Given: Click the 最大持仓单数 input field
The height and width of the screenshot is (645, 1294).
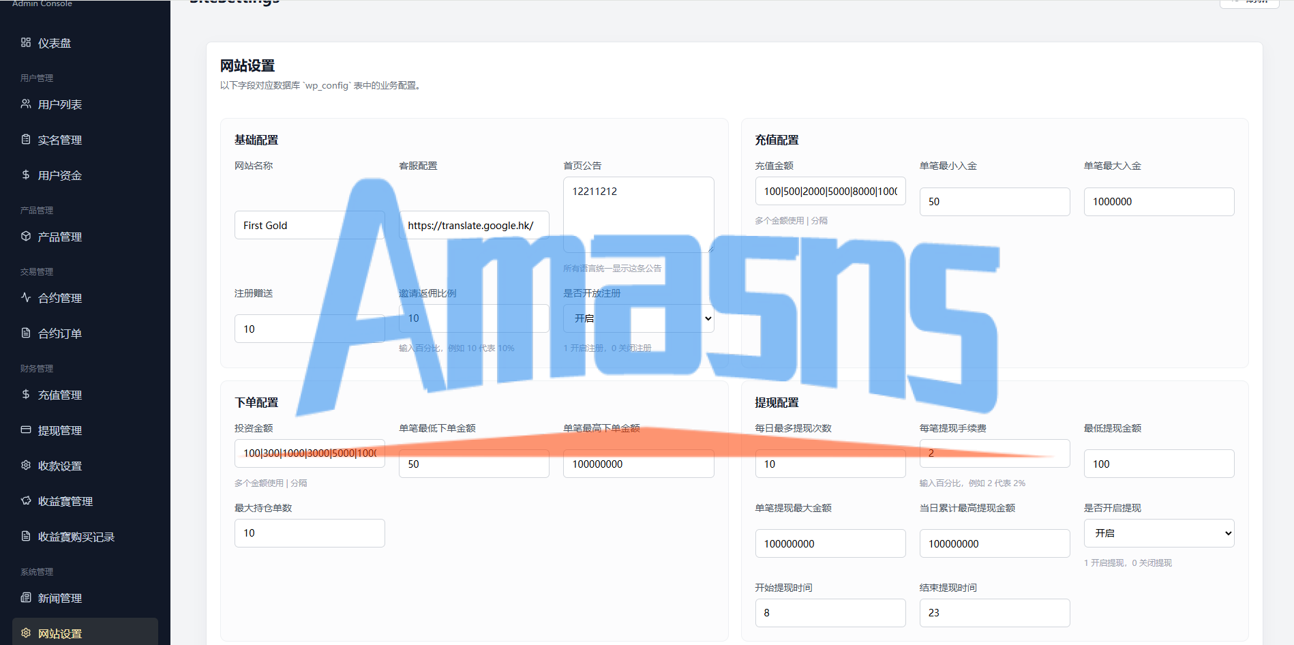Looking at the screenshot, I should pos(310,533).
